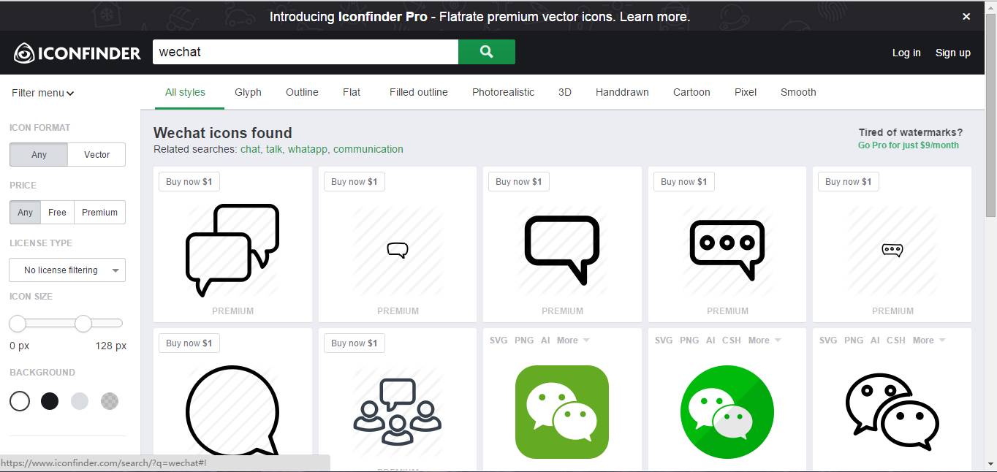This screenshot has height=472, width=997.
Task: Open the double speech bubbles outline icon
Action: click(x=233, y=250)
